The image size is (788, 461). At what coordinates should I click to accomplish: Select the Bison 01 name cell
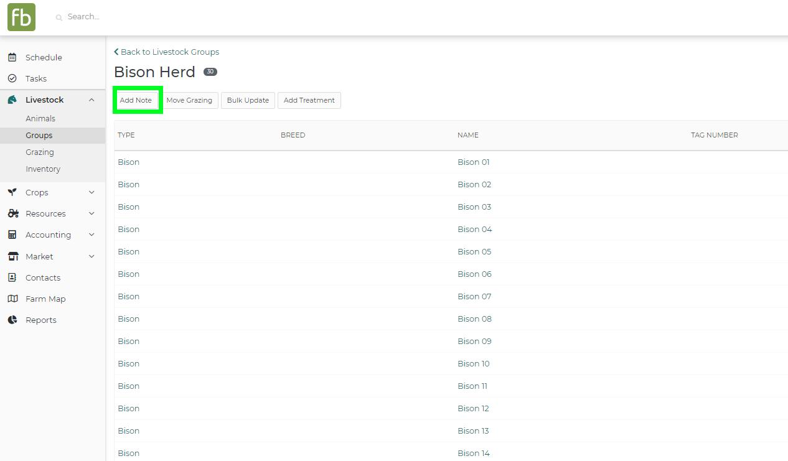pyautogui.click(x=474, y=162)
